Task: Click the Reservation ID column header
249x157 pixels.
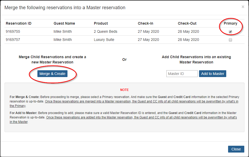Action: coord(18,23)
